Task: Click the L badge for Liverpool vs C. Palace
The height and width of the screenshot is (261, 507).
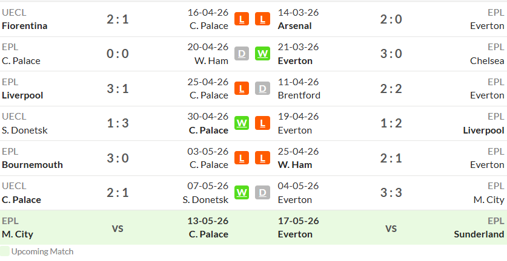Action: coord(242,88)
